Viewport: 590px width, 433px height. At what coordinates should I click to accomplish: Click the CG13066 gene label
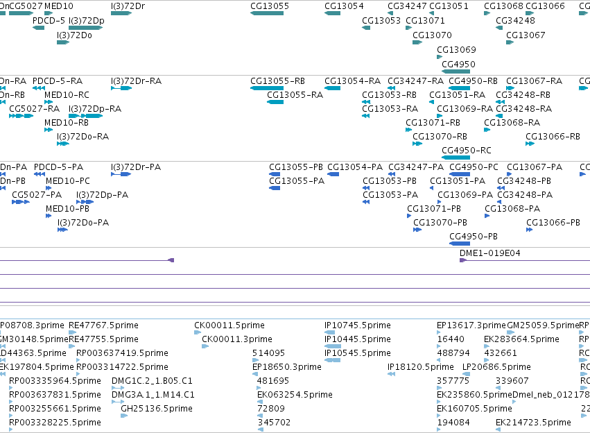pyautogui.click(x=545, y=6)
